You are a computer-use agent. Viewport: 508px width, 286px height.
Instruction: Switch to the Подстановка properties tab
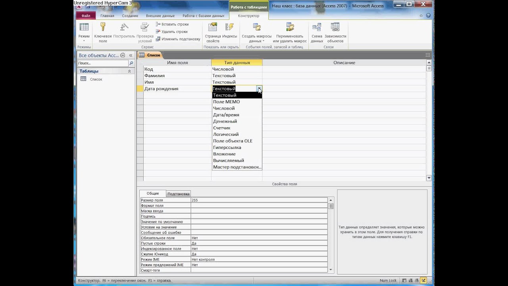178,194
